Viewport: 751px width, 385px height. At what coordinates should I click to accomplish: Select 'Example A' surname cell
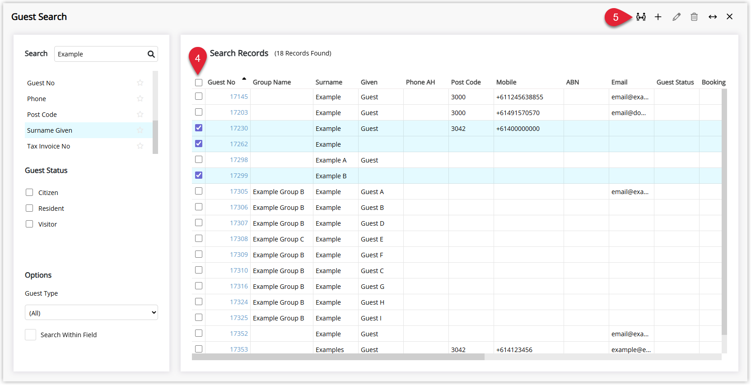click(336, 160)
